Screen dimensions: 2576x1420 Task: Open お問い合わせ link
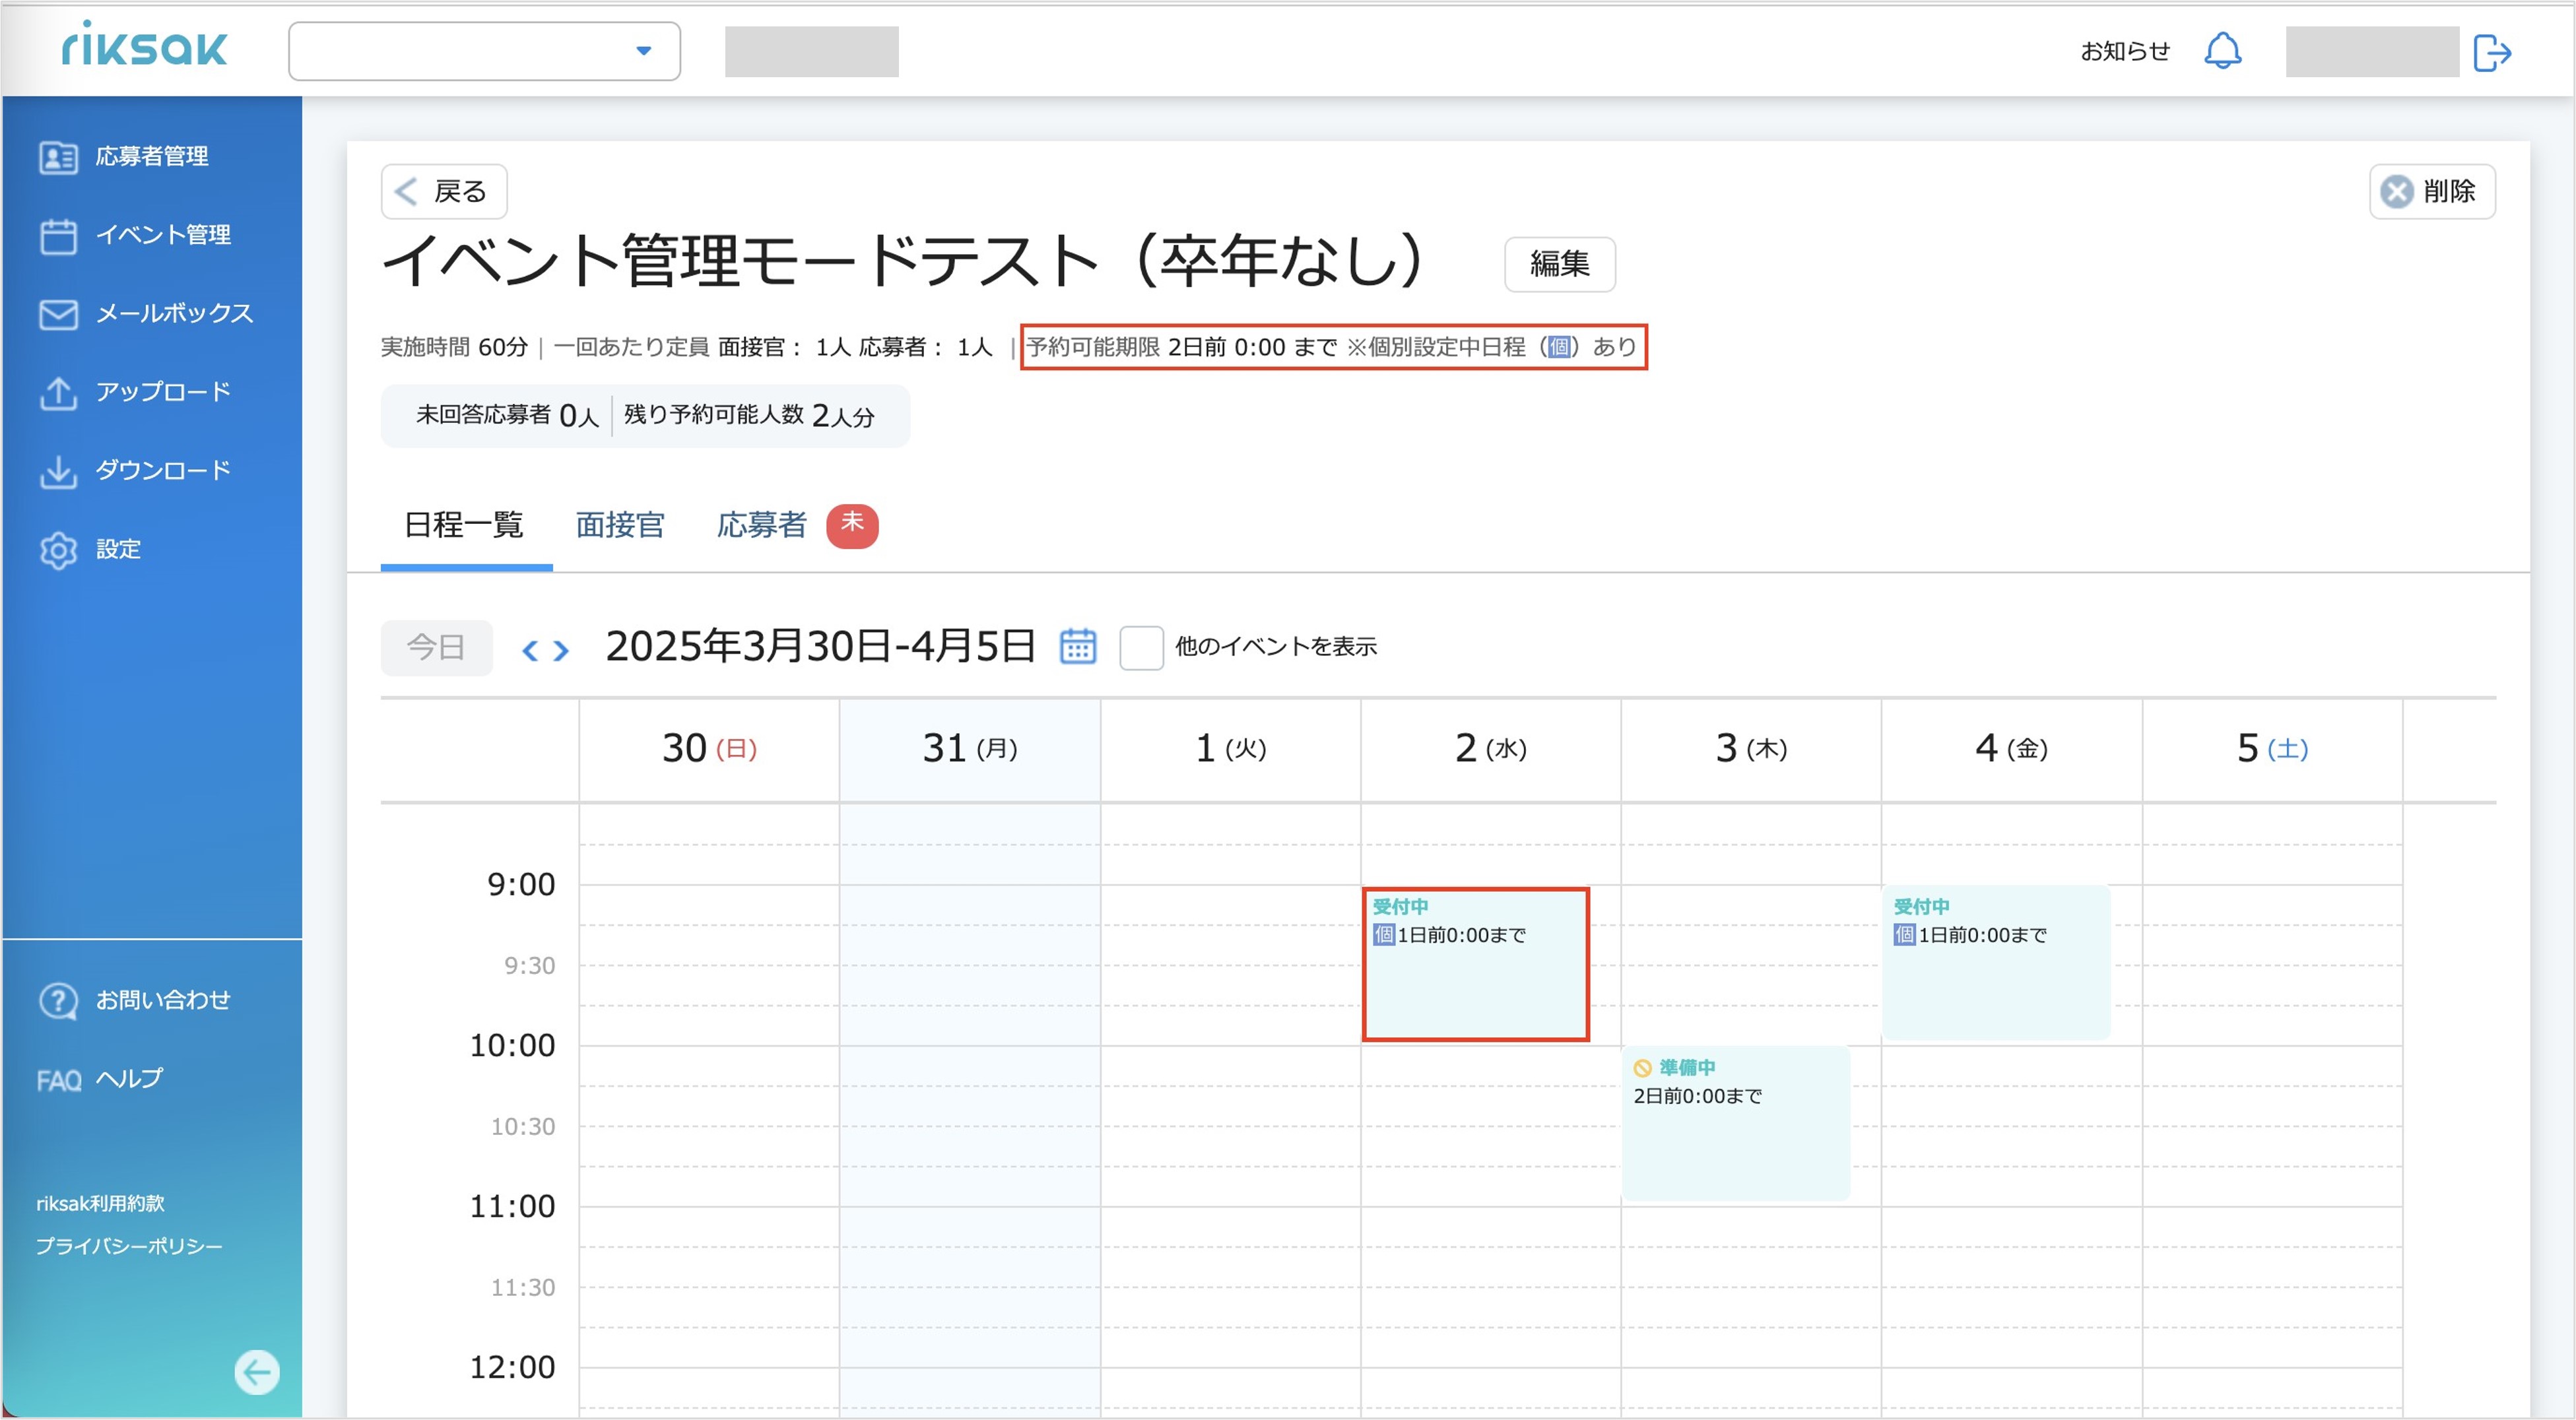(163, 1000)
